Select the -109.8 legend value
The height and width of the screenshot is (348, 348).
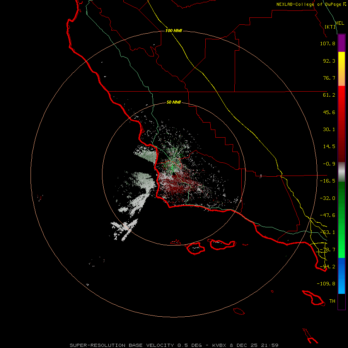[x=326, y=284]
